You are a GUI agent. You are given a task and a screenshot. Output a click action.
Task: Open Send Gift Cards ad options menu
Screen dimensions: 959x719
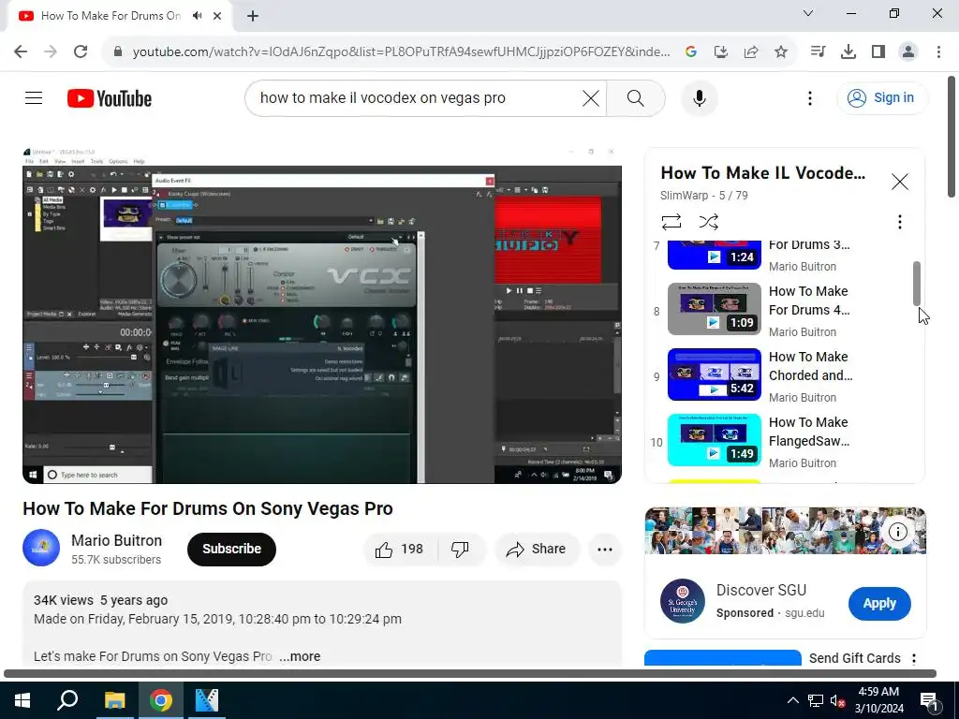[x=914, y=658]
